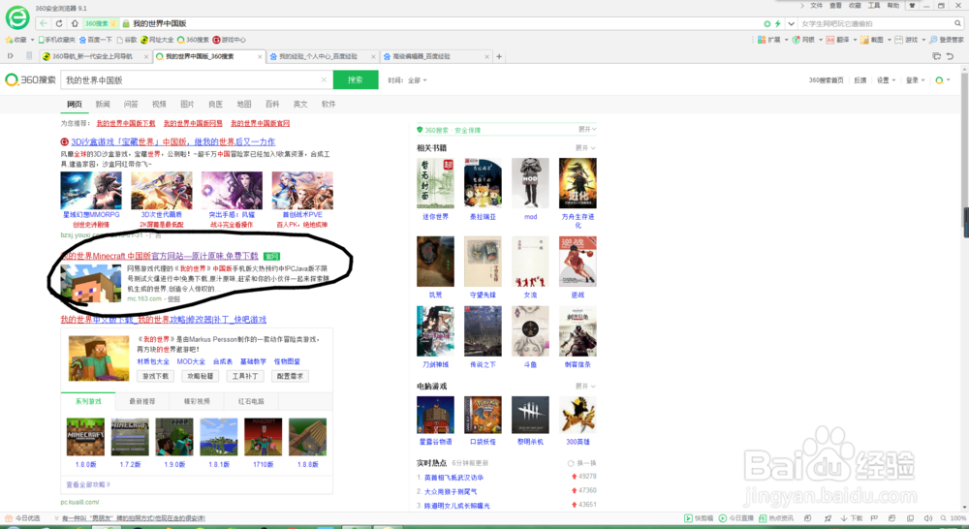
Task: Open the 网址大全 bookmark
Action: (x=158, y=40)
